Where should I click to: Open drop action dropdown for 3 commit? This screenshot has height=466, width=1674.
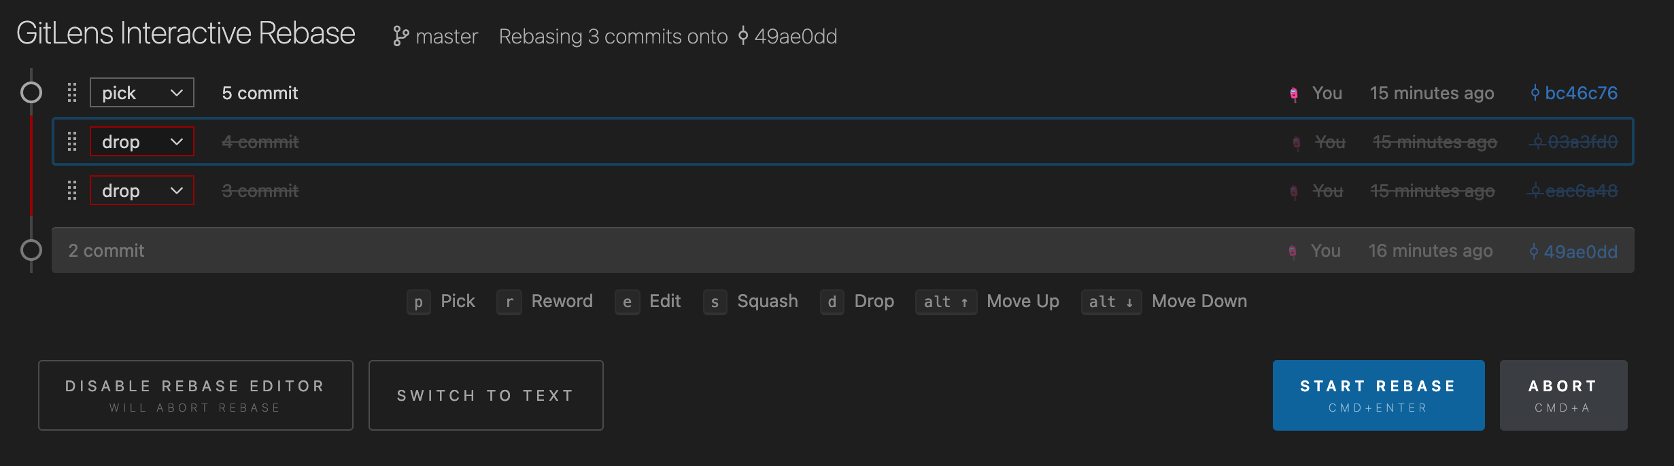pyautogui.click(x=142, y=191)
